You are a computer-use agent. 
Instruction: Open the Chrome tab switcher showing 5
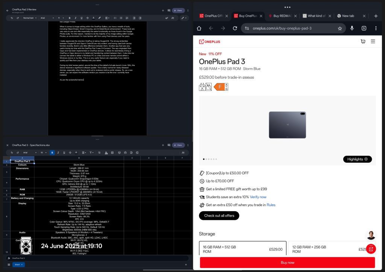coord(364,28)
